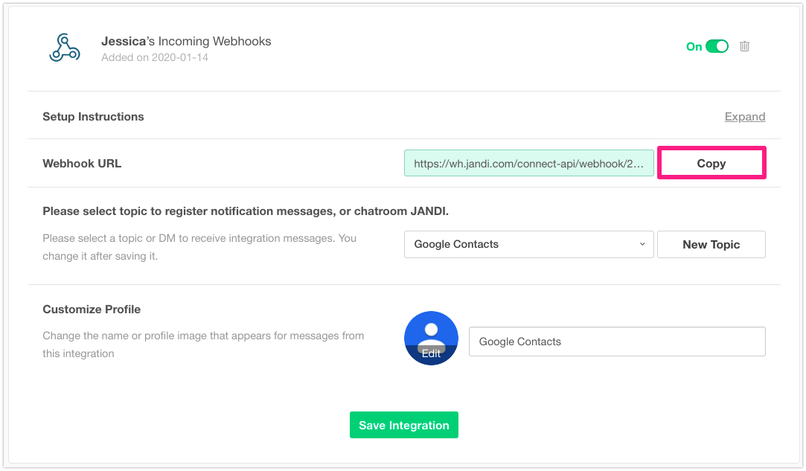Open the Google Contacts topic dropdown

tap(529, 244)
